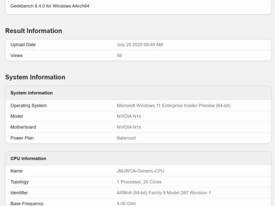Click the Upload Date label
The width and height of the screenshot is (275, 206).
[23, 44]
